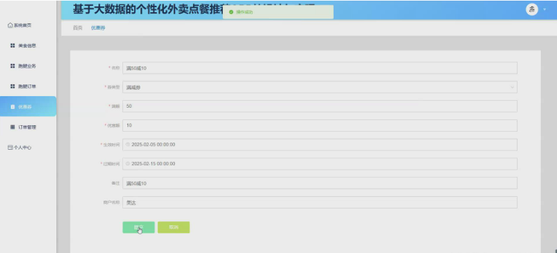Click the grid icon next to 跑腿业务
The height and width of the screenshot is (253, 557).
pos(12,66)
